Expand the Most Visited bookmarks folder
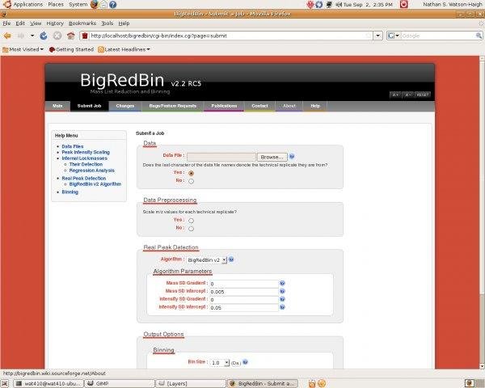The width and height of the screenshot is (485, 388). (23, 49)
